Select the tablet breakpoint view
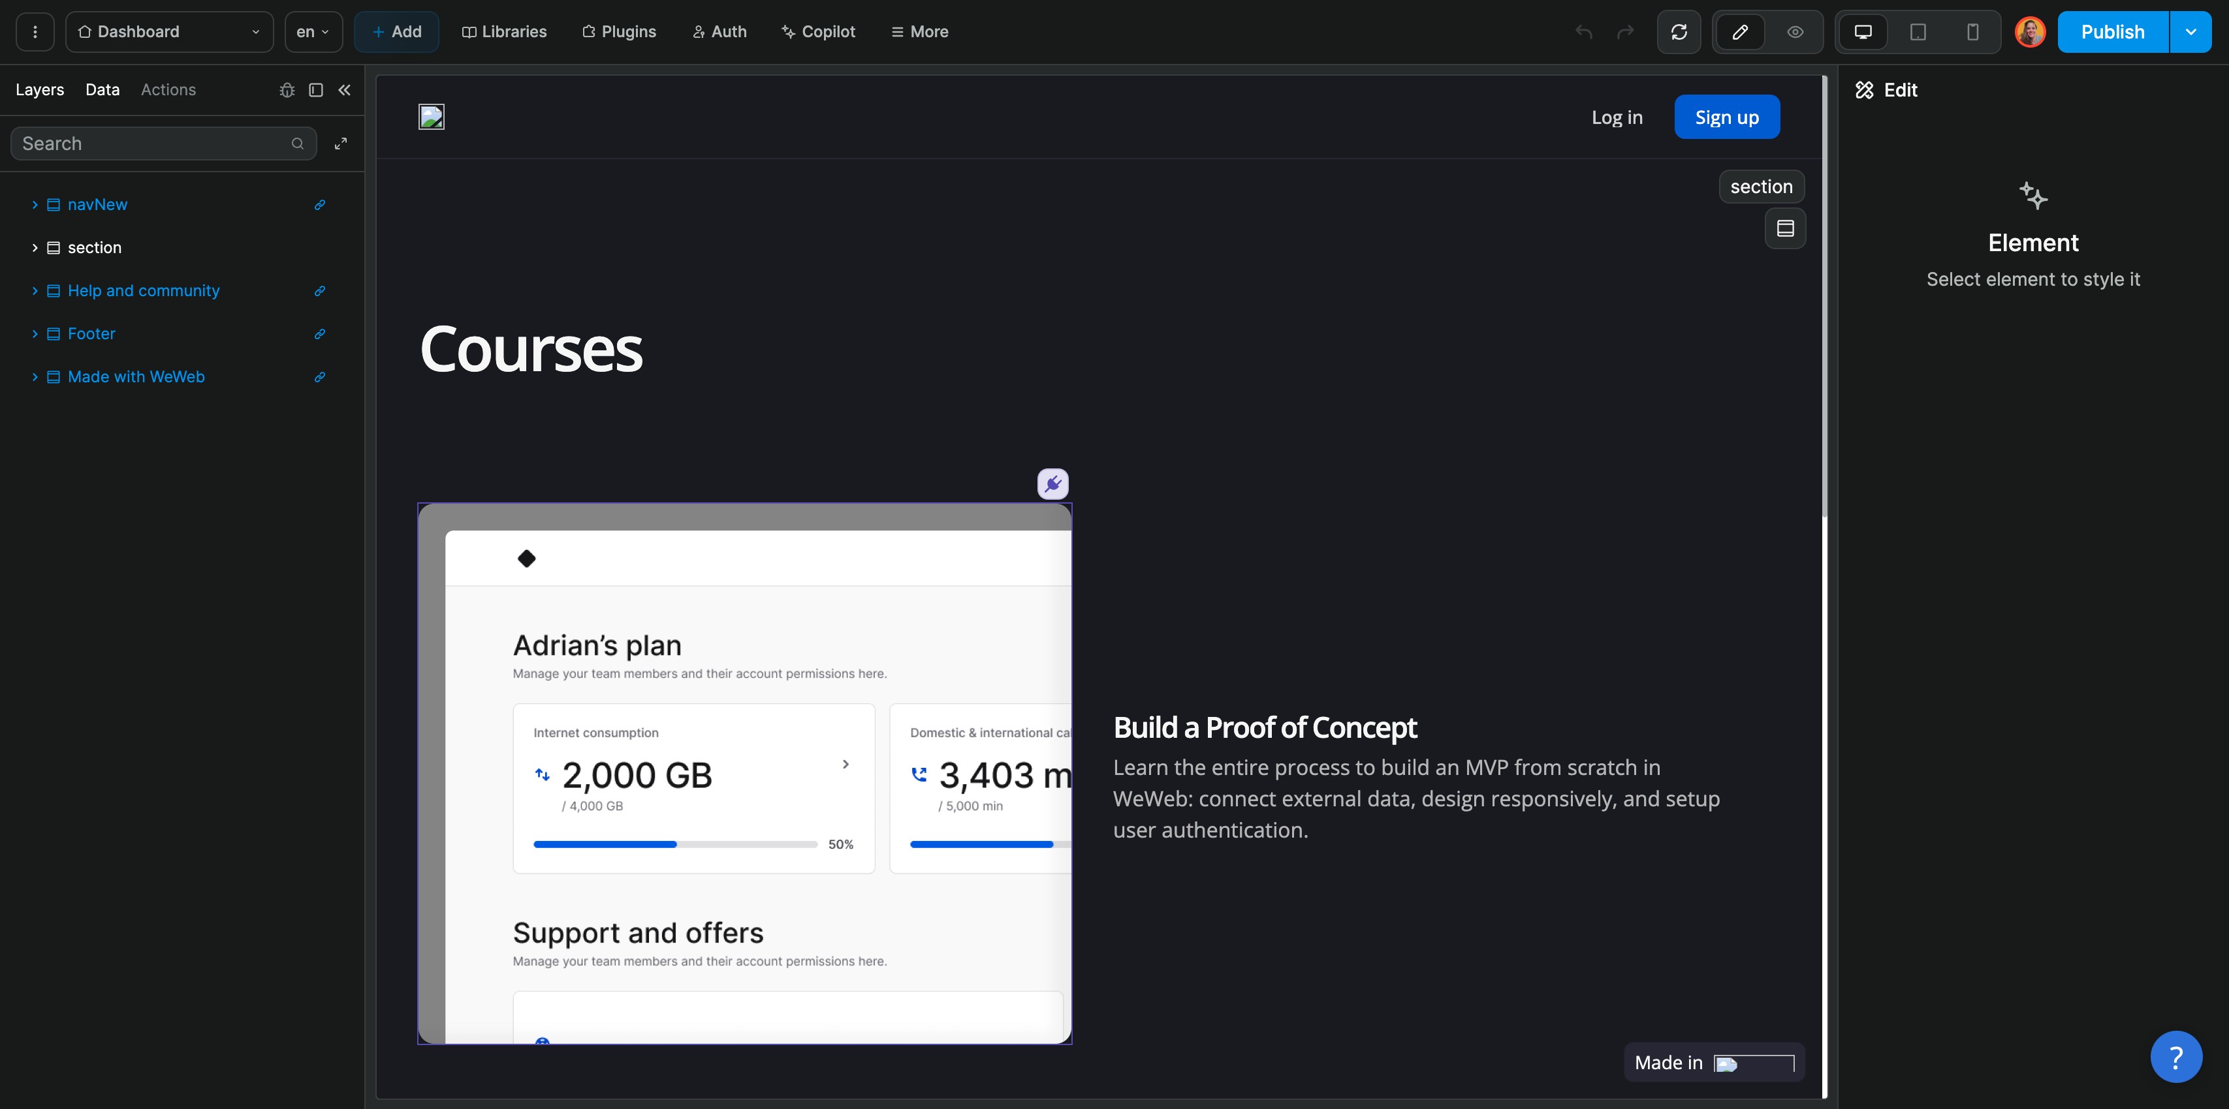The width and height of the screenshot is (2229, 1109). click(x=1918, y=32)
